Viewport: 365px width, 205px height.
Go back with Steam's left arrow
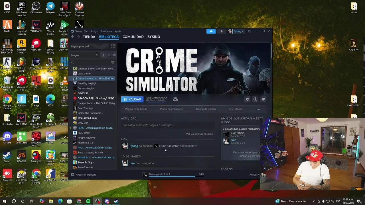73,37
